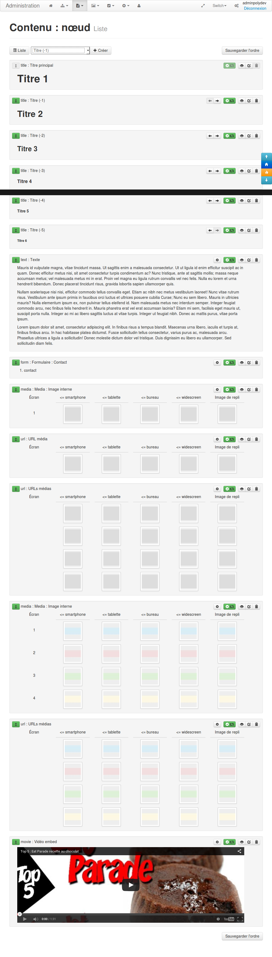The image size is (272, 957).
Task: Click the orange flame icon in the side widget
Action: pyautogui.click(x=266, y=173)
